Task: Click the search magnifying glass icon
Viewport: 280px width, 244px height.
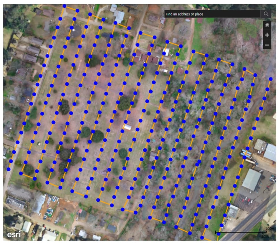Action: (266, 13)
